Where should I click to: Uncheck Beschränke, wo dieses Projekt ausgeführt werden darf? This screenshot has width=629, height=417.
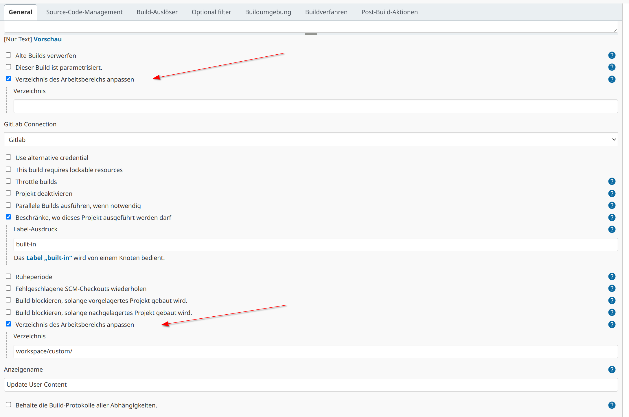[8, 217]
